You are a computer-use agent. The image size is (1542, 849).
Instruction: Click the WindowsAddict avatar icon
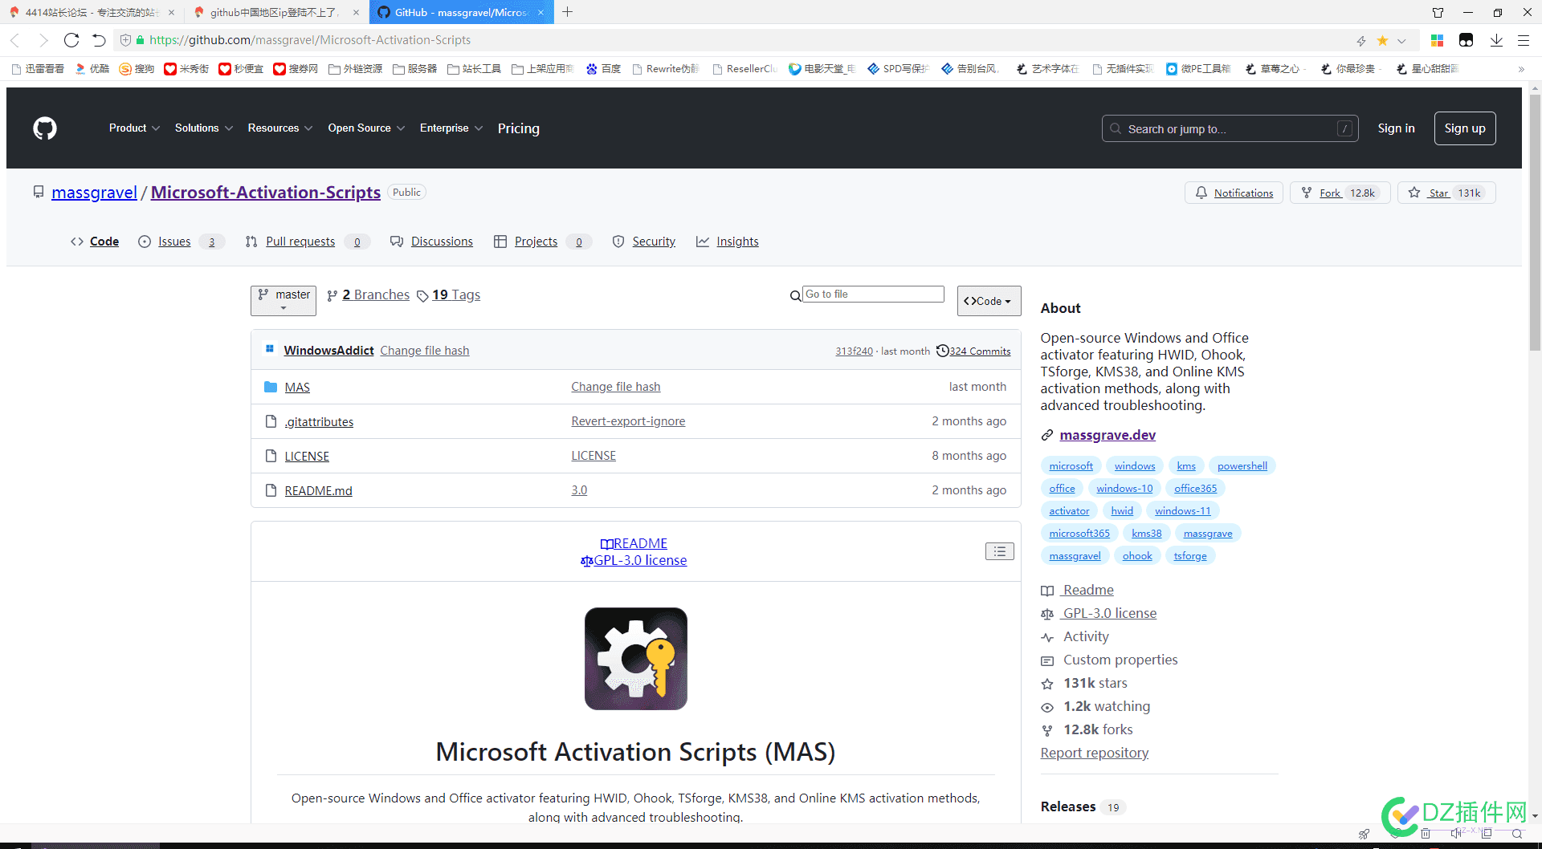point(270,349)
